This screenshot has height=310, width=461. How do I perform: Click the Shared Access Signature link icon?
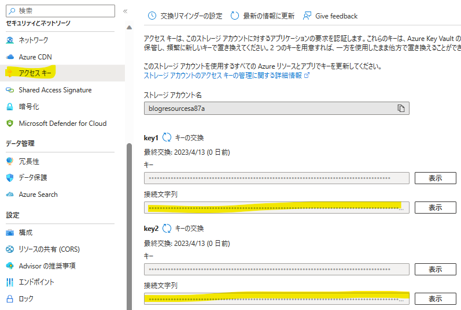10,90
